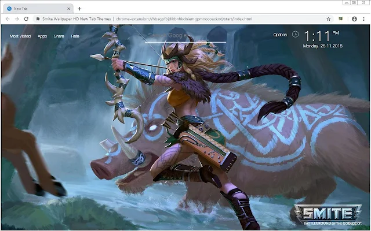Open Chrome's three-dot menu
371x231 pixels.
[363, 19]
